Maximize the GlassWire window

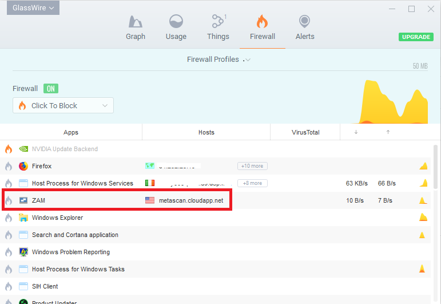[x=411, y=9]
